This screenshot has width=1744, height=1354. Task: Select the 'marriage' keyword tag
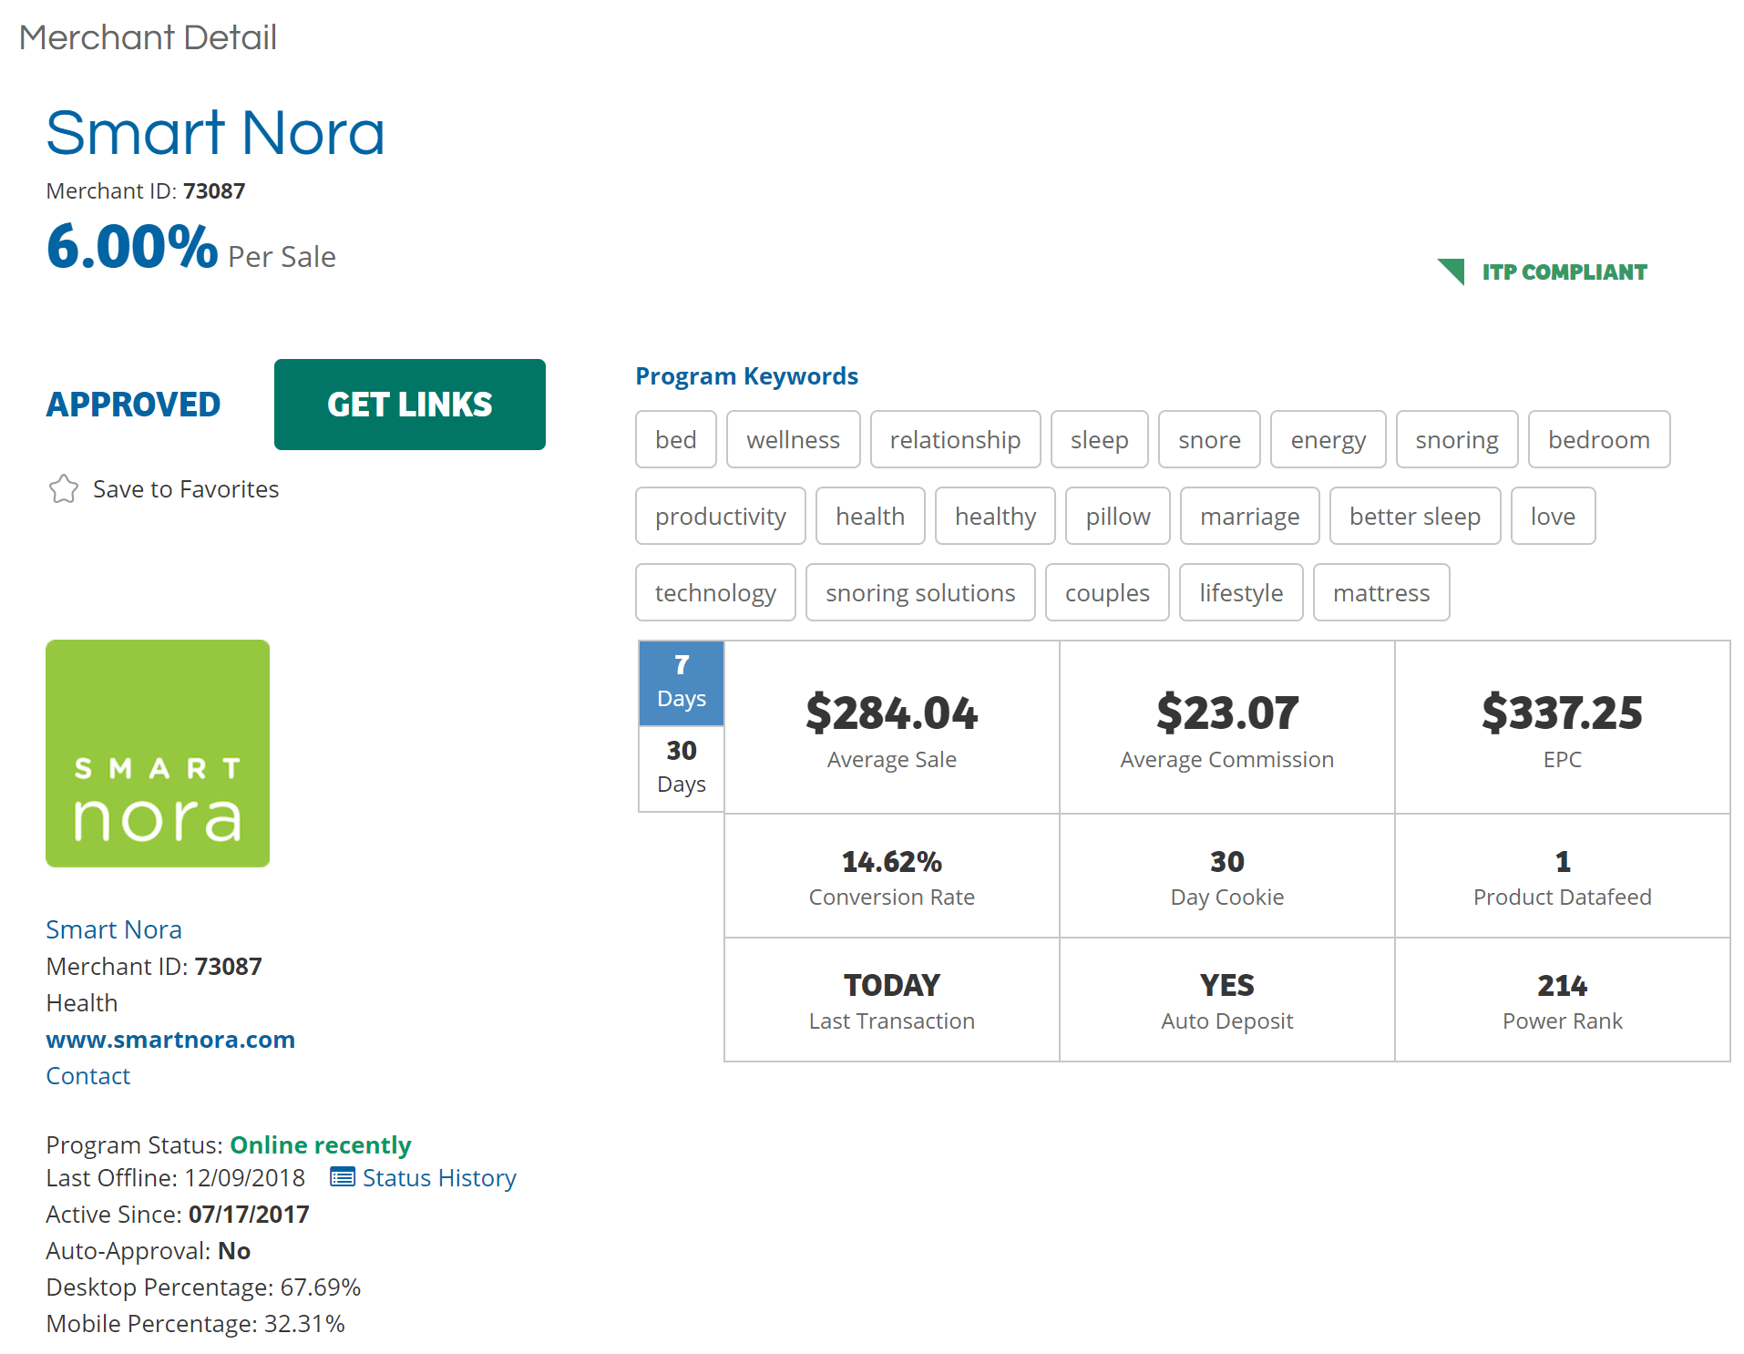click(1250, 516)
